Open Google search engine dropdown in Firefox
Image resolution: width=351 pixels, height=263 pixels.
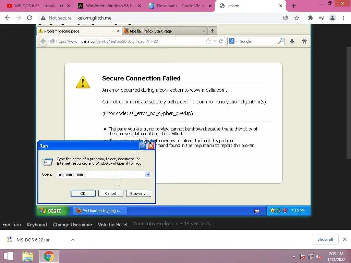point(233,41)
